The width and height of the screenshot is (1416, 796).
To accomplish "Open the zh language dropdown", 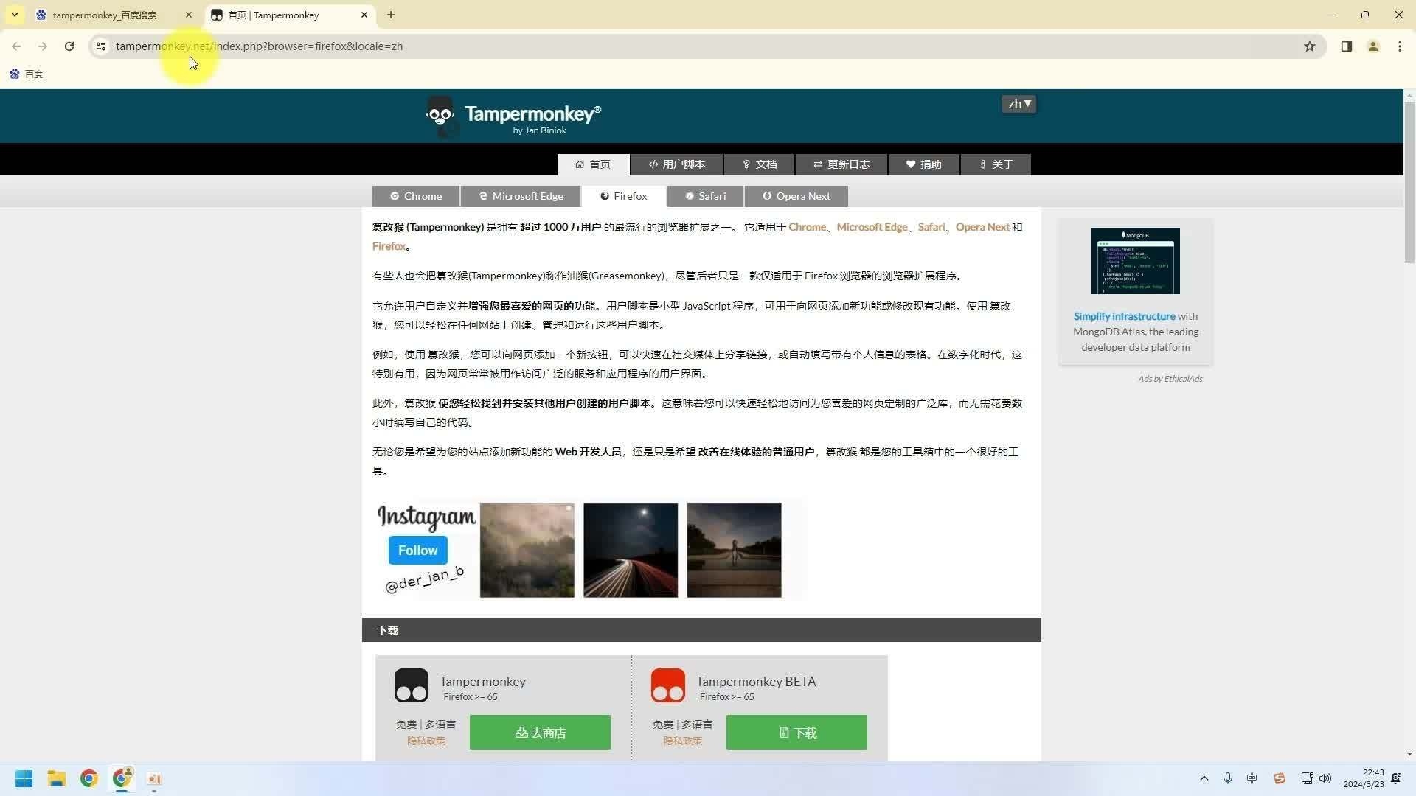I will tap(1018, 104).
